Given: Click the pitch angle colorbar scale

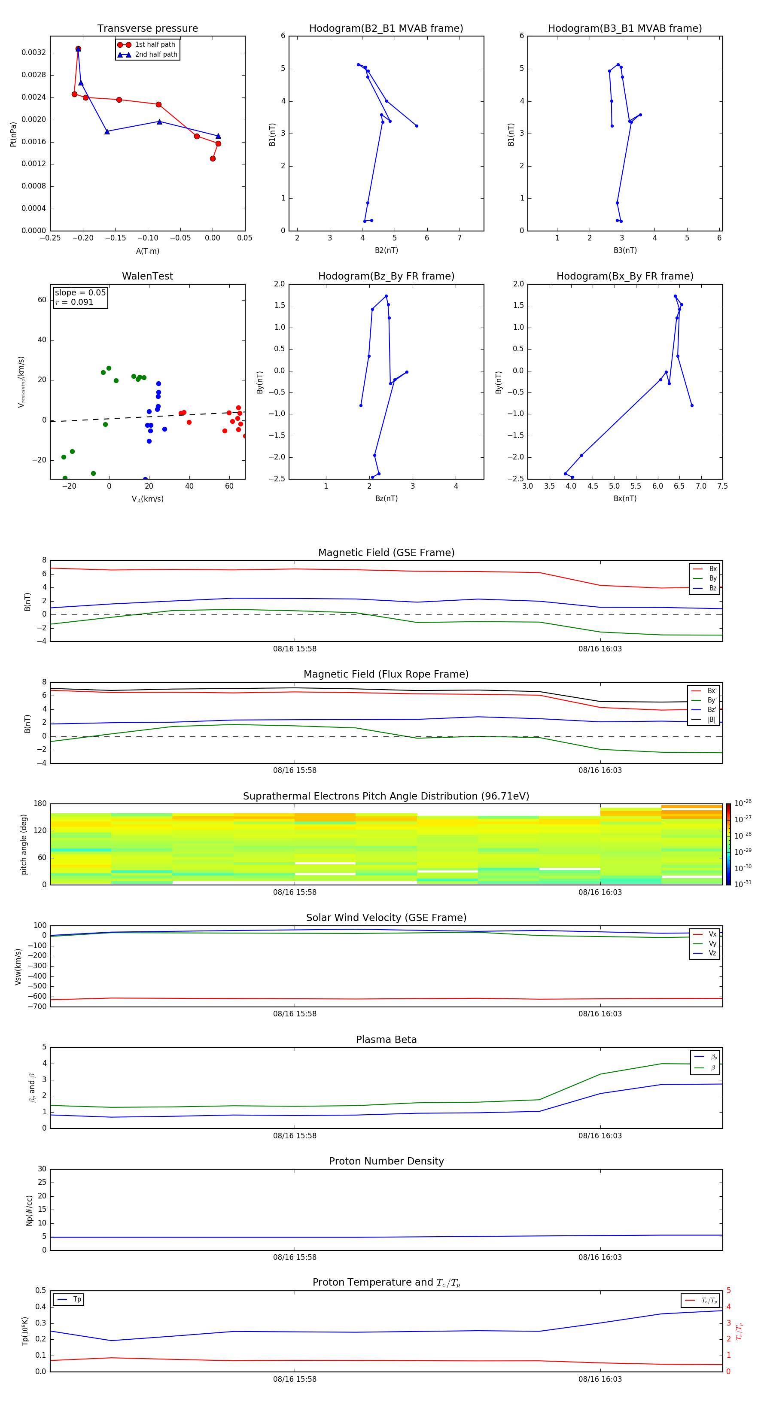Looking at the screenshot, I should click(728, 844).
